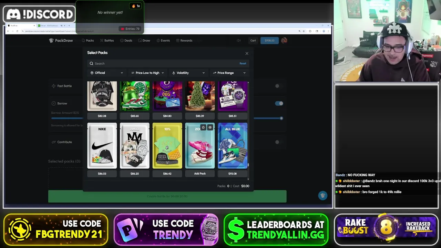Mute site sound via speaker icon
The width and height of the screenshot is (441, 248).
tap(238, 41)
